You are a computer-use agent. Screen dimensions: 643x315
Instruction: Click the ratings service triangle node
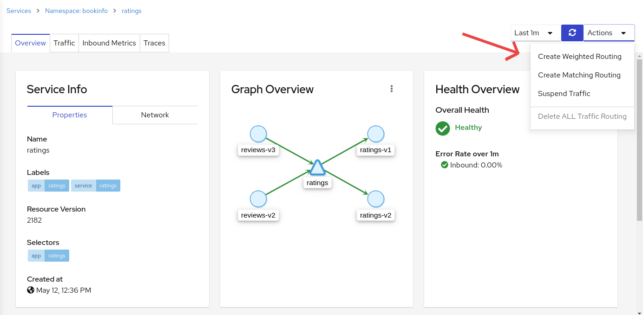click(317, 167)
